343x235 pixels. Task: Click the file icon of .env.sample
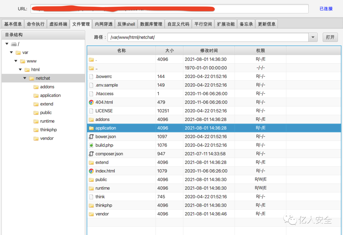coord(91,85)
